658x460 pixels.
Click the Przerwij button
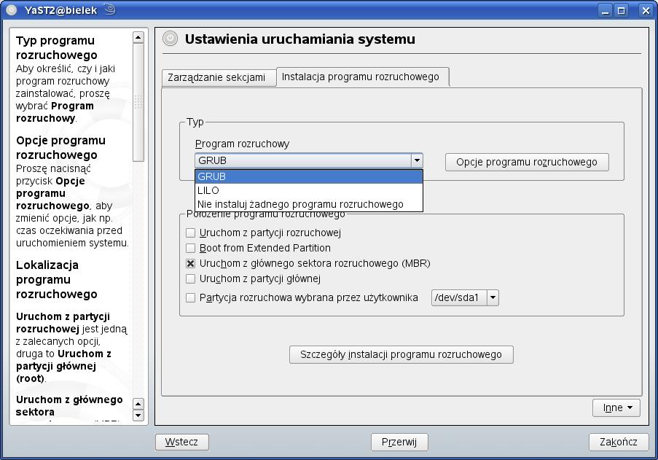coord(399,442)
